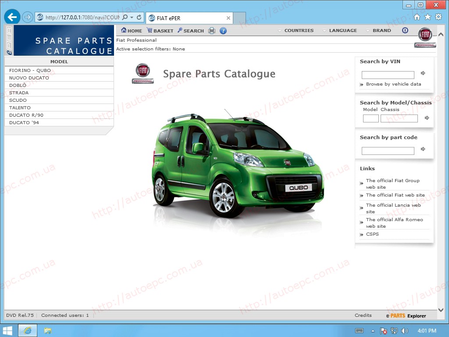Open The official Lancia web site link
Viewport: 449px width, 337px height.
[393, 208]
